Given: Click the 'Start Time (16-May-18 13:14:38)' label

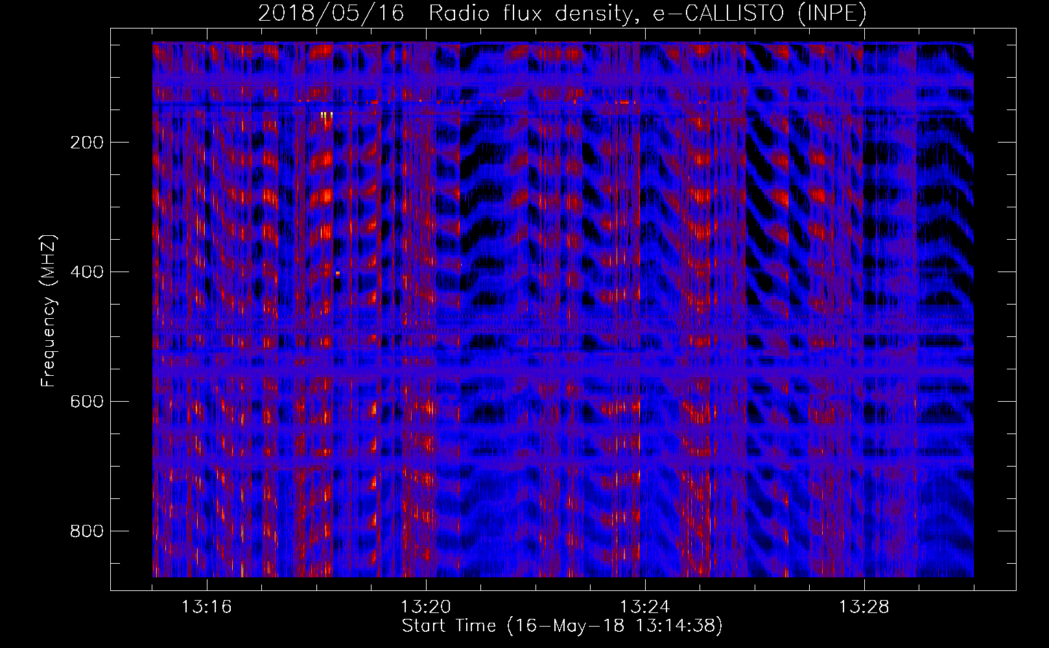Looking at the screenshot, I should (562, 626).
